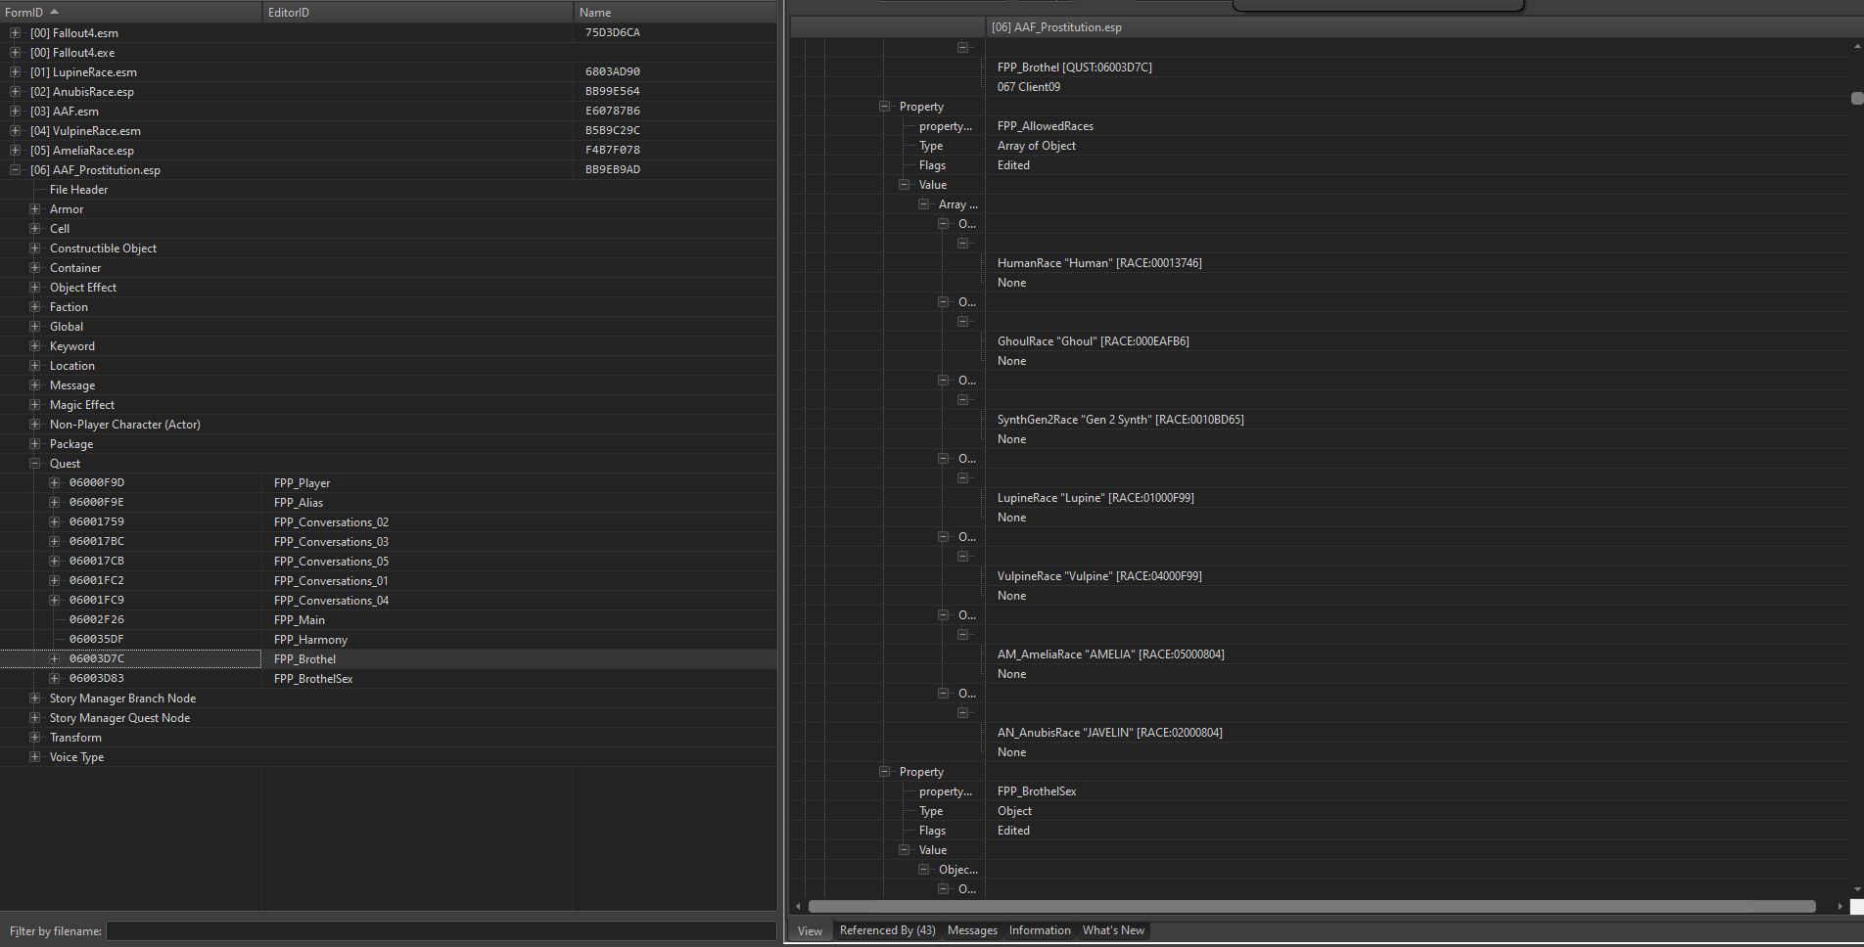Sort by the EditorID column header
This screenshot has height=947, width=1864.
417,12
